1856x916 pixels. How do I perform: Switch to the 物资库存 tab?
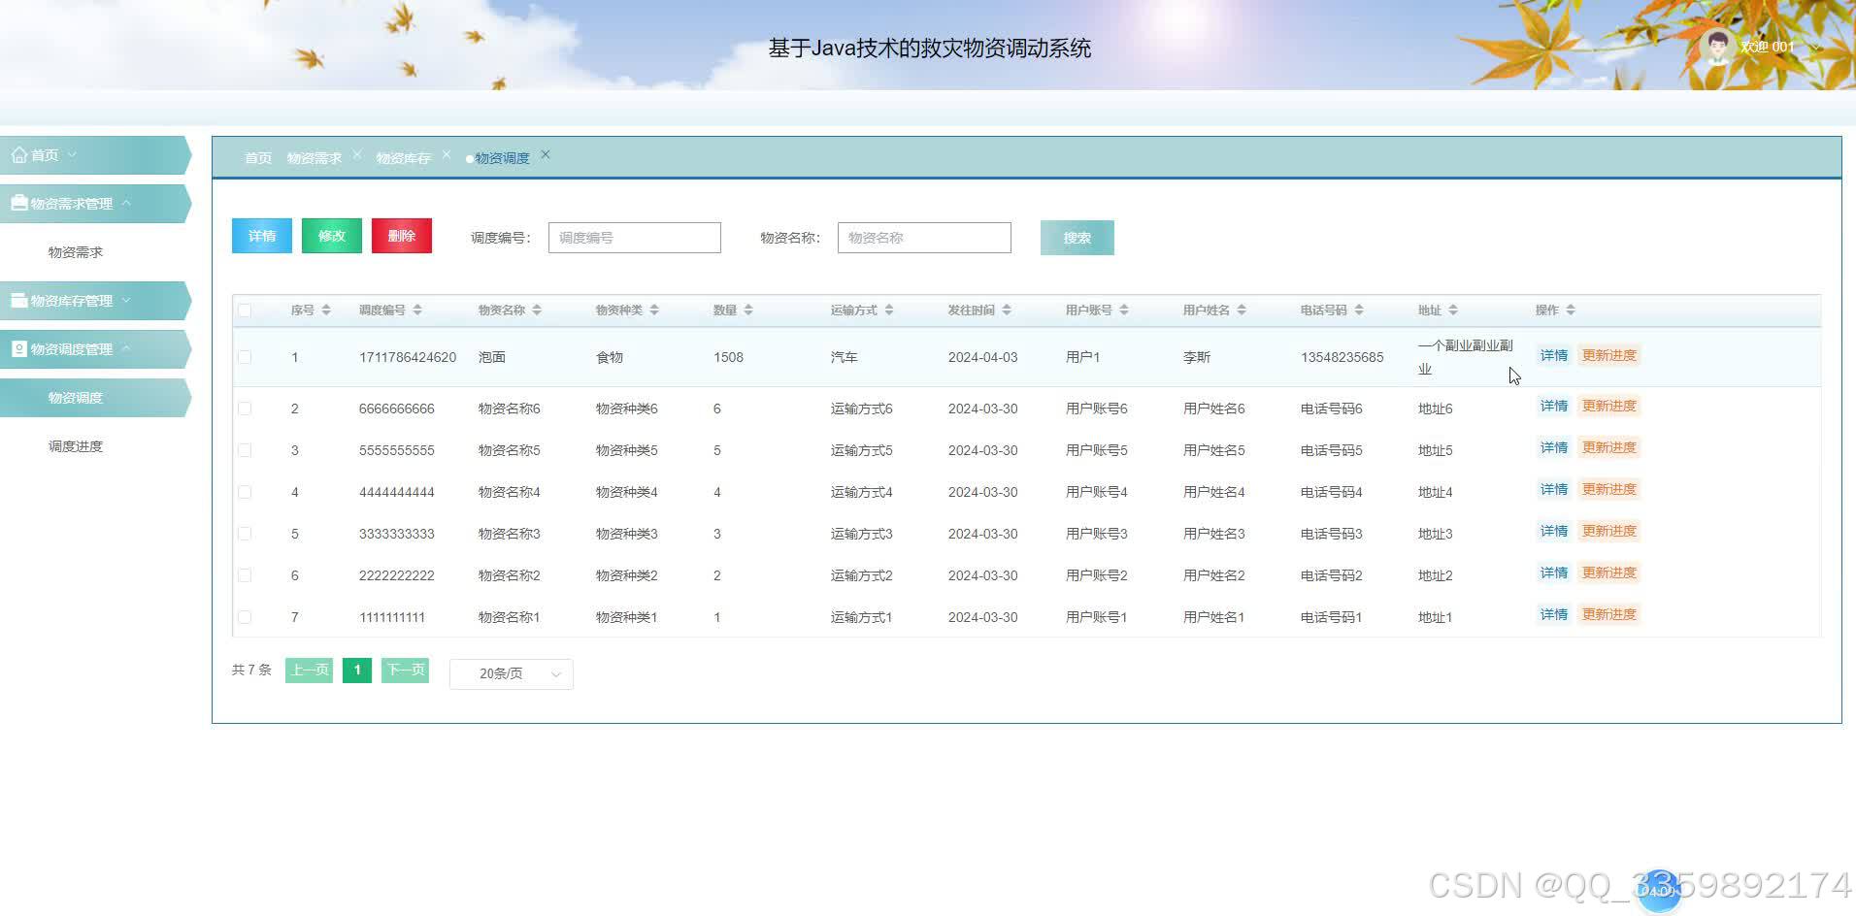tap(403, 158)
